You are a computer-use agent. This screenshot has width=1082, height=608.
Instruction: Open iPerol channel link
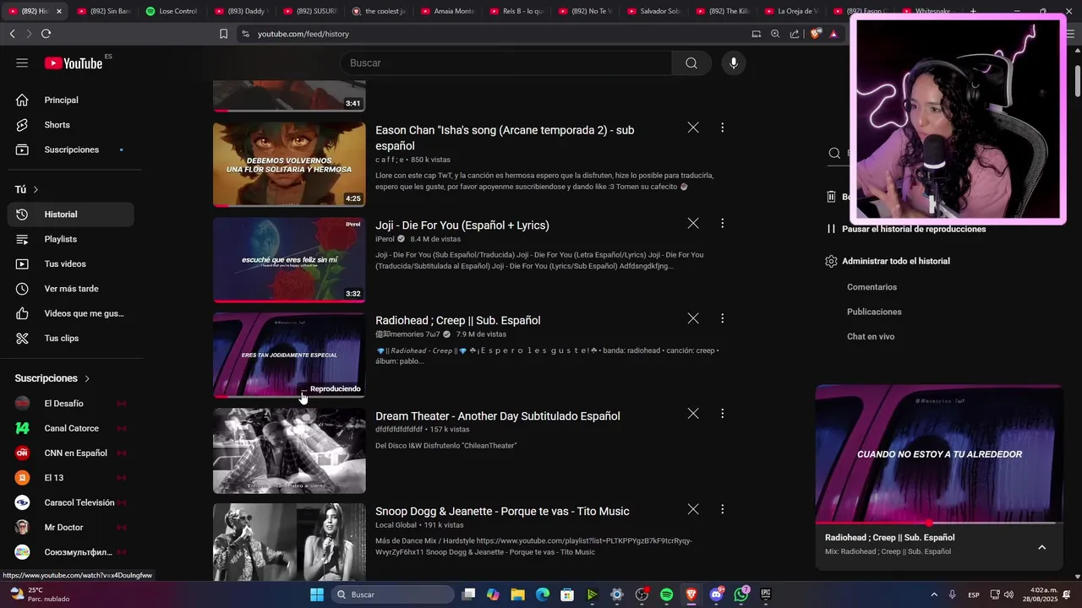point(385,239)
